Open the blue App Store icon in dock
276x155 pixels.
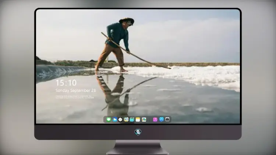(x=162, y=119)
